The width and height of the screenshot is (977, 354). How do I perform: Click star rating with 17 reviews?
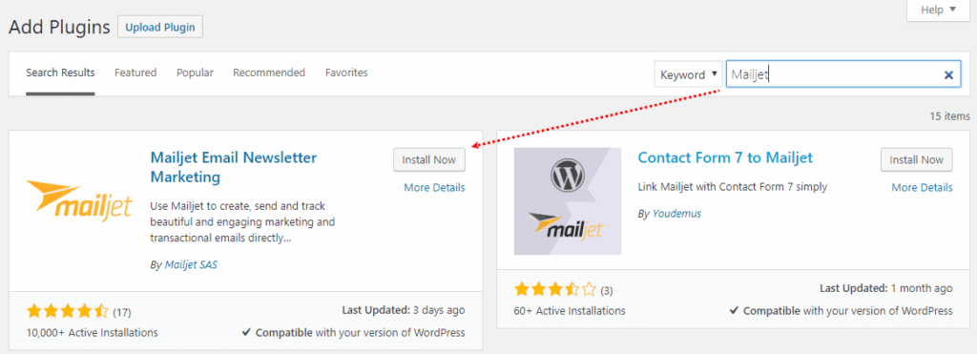pyautogui.click(x=68, y=311)
